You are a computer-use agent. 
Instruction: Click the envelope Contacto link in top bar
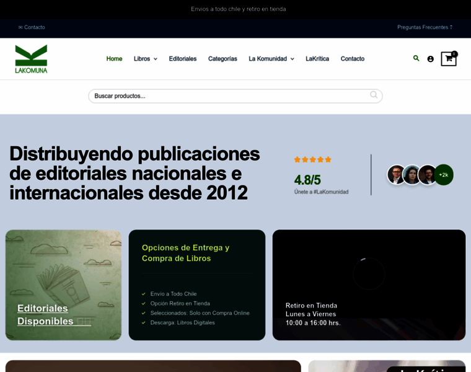pos(32,27)
